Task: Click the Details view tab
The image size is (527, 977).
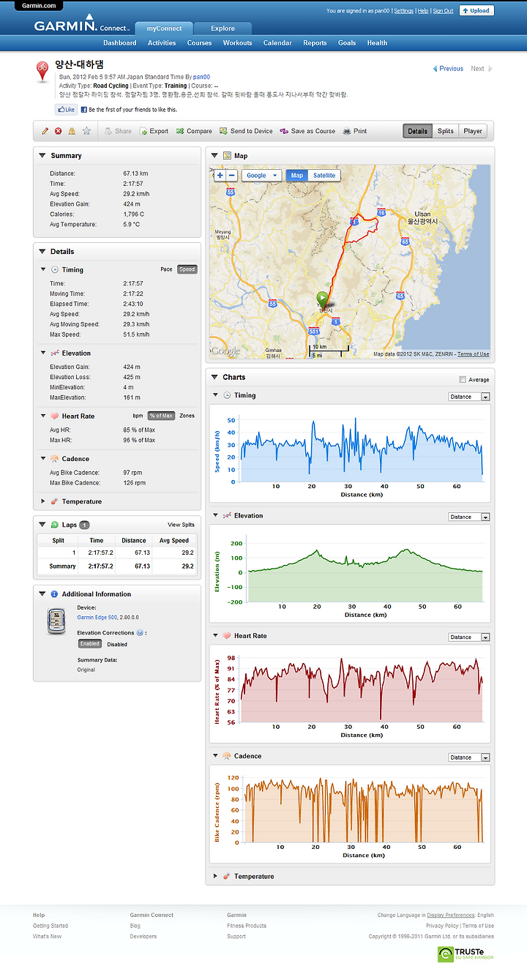Action: (x=417, y=131)
